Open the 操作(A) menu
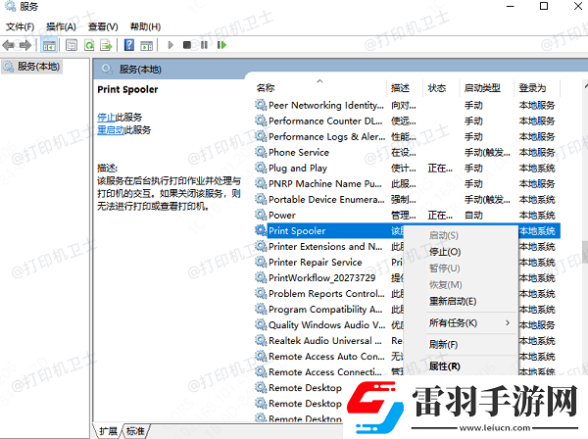This screenshot has height=439, width=588. coord(61,27)
